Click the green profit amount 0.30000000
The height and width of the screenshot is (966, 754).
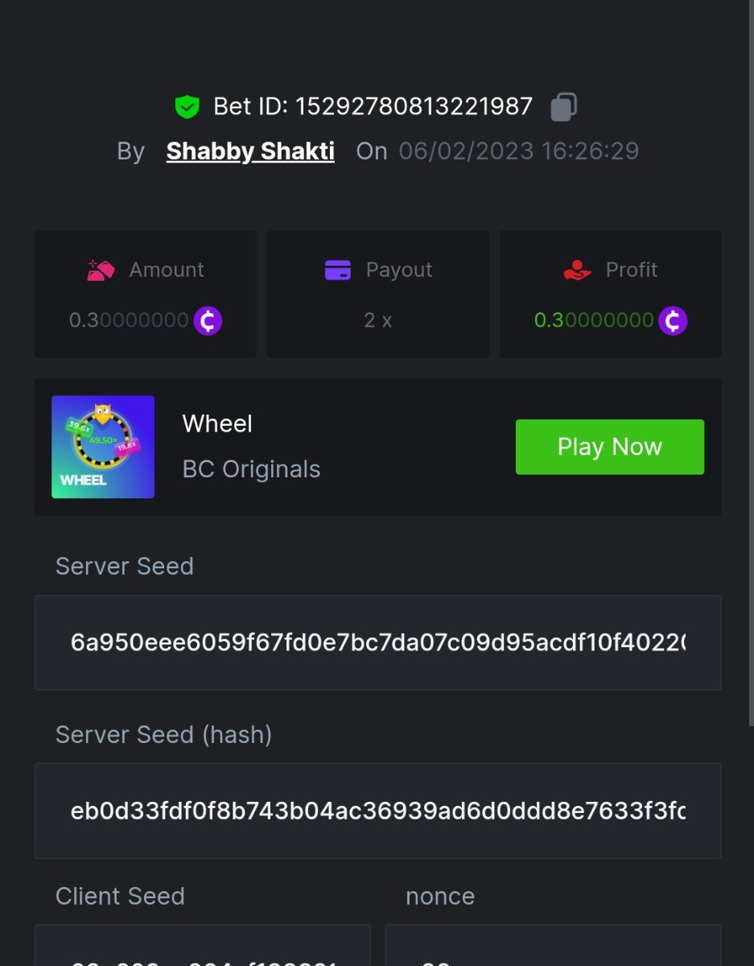click(x=594, y=320)
